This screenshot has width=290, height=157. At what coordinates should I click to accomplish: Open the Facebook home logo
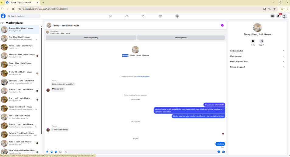3,16
